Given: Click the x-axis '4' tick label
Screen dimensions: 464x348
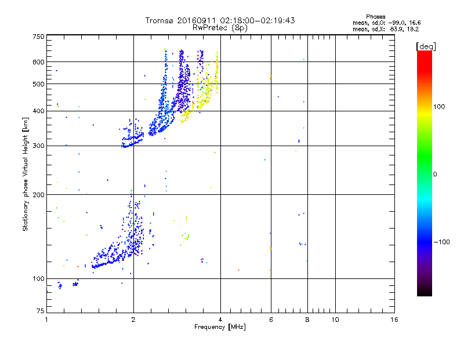Looking at the screenshot, I should (x=220, y=320).
